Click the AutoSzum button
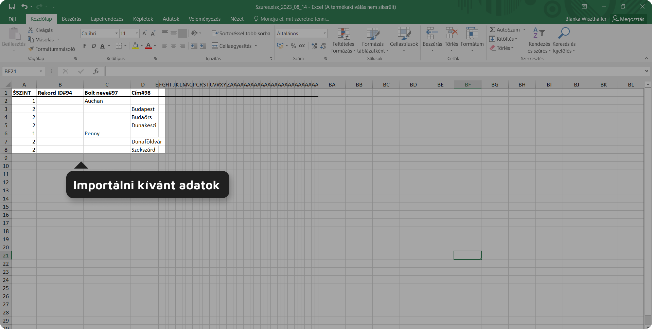Screen dimensions: 652x329 (505, 30)
